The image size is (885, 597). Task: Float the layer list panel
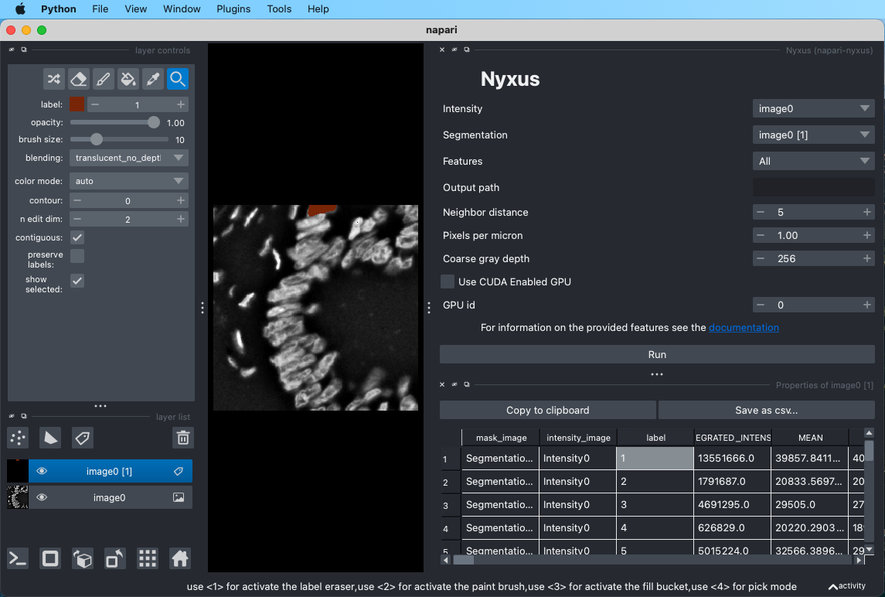point(24,416)
